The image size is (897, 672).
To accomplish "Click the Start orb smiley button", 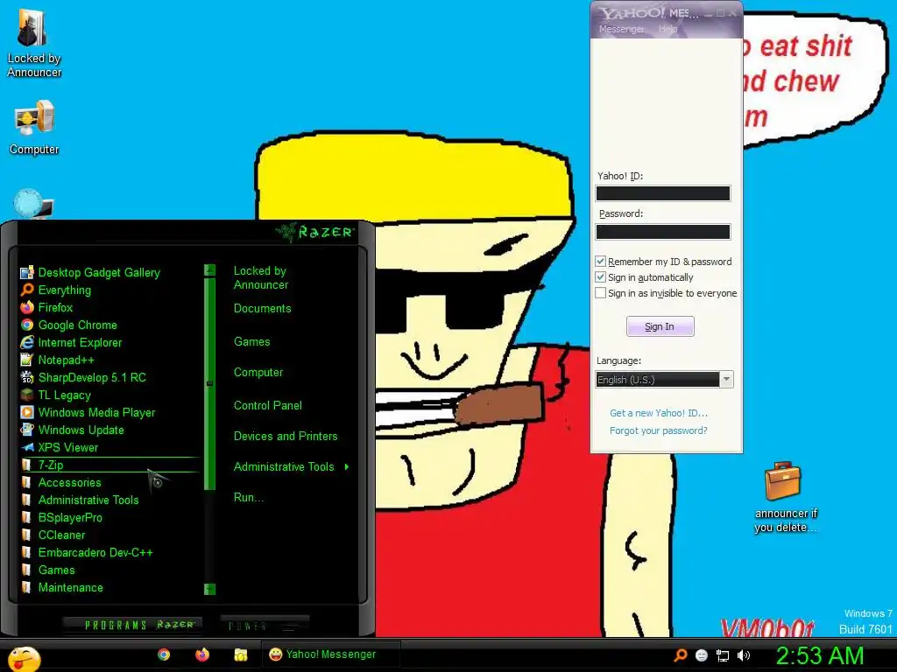I will (x=24, y=658).
